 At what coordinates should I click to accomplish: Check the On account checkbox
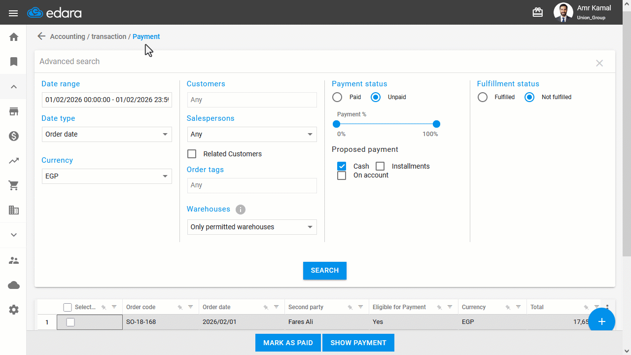(342, 176)
